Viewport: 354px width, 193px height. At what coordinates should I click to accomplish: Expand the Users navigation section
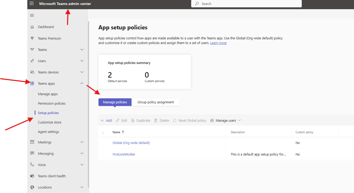[82, 61]
